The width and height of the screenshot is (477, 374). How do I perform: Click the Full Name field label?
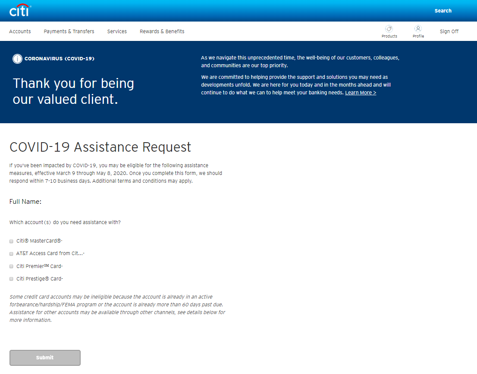coord(25,202)
